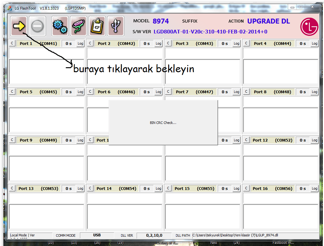Open the Log for Port 12

pos(314,140)
